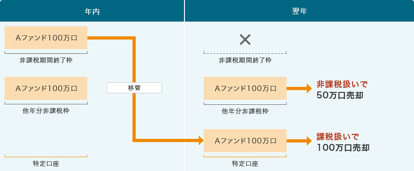
Task: Click the 移管 label box
Action: point(134,88)
